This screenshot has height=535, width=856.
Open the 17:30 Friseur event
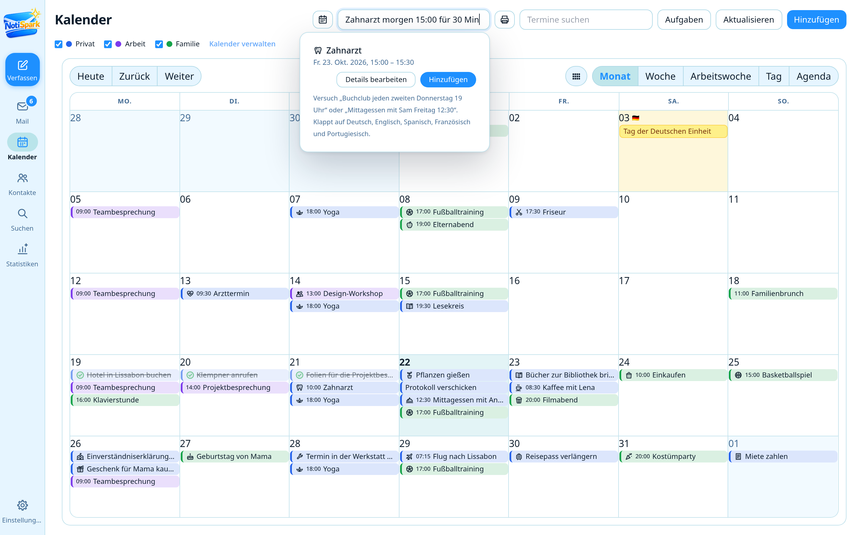[x=564, y=212]
